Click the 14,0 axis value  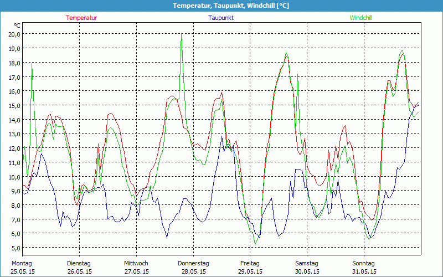click(14, 120)
